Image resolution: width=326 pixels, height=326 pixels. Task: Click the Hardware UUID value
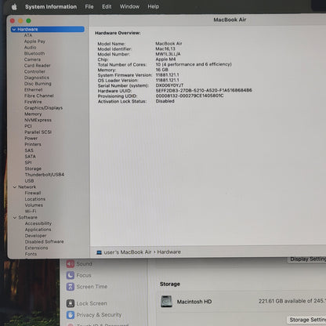coord(204,90)
